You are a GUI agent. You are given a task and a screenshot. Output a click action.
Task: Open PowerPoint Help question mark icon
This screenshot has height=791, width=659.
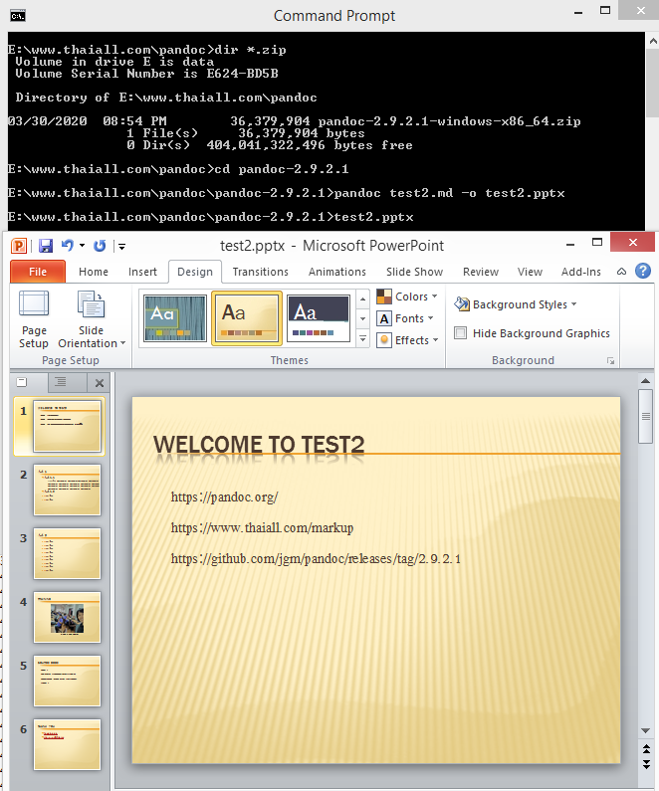click(x=643, y=271)
